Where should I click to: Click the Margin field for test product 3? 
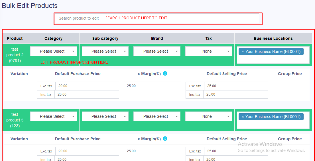pos(152,151)
